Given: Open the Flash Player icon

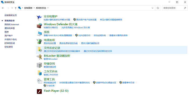Looking at the screenshot, I should click(x=39, y=92).
